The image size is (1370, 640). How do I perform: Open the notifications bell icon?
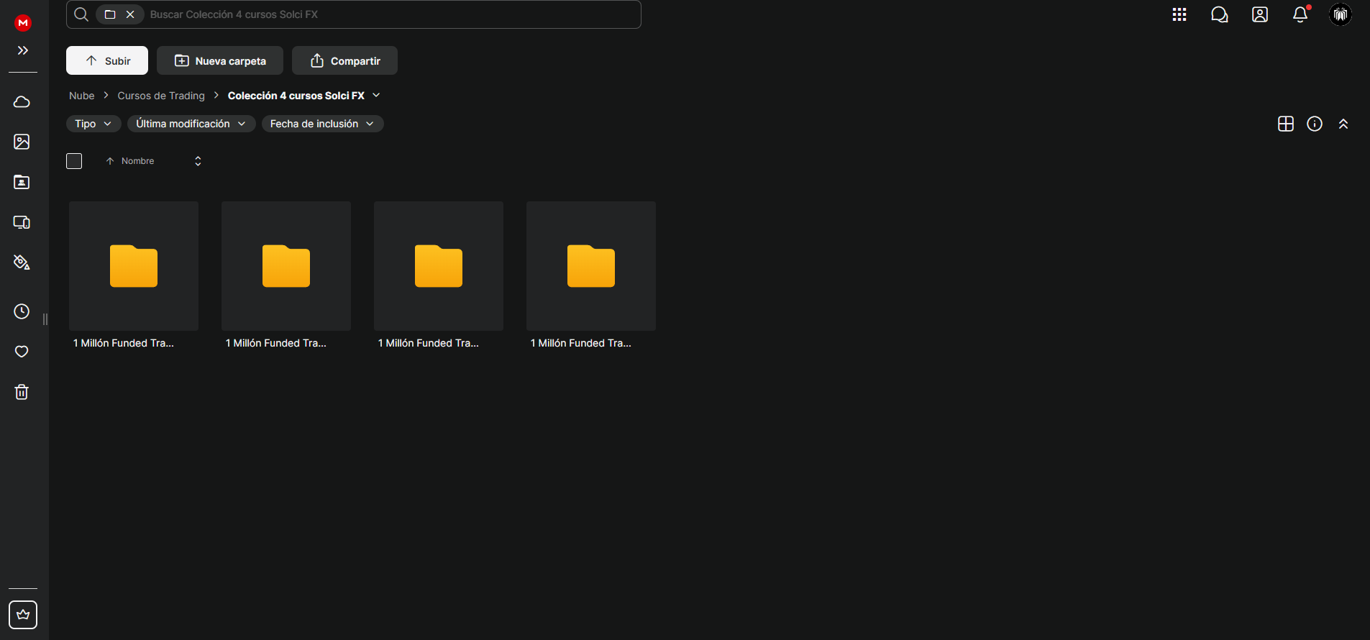(x=1300, y=14)
